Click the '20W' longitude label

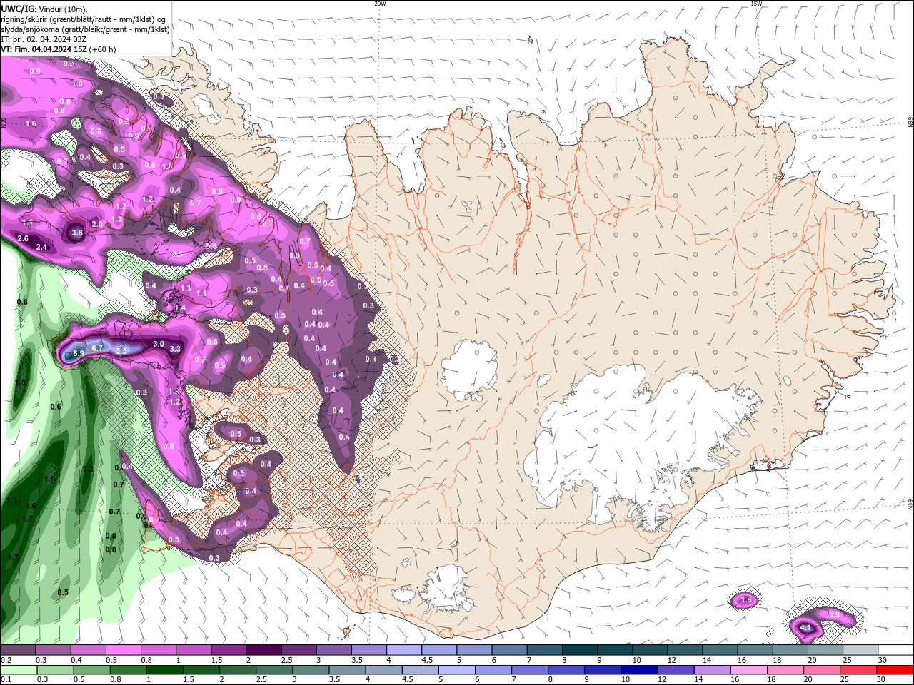pos(380,4)
